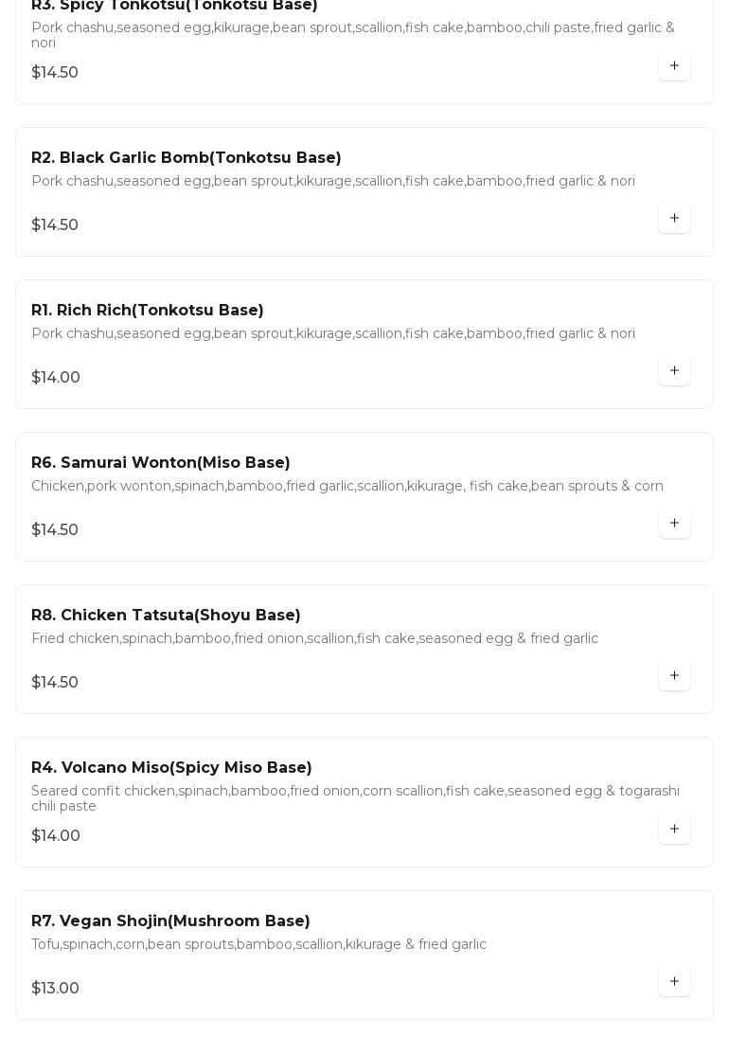The height and width of the screenshot is (1037, 729).
Task: Open R1. Rich Rich(Tonkotsu Base) title
Action: pos(148,311)
